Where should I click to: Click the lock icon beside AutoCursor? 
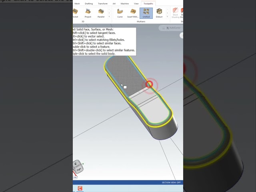164,28
